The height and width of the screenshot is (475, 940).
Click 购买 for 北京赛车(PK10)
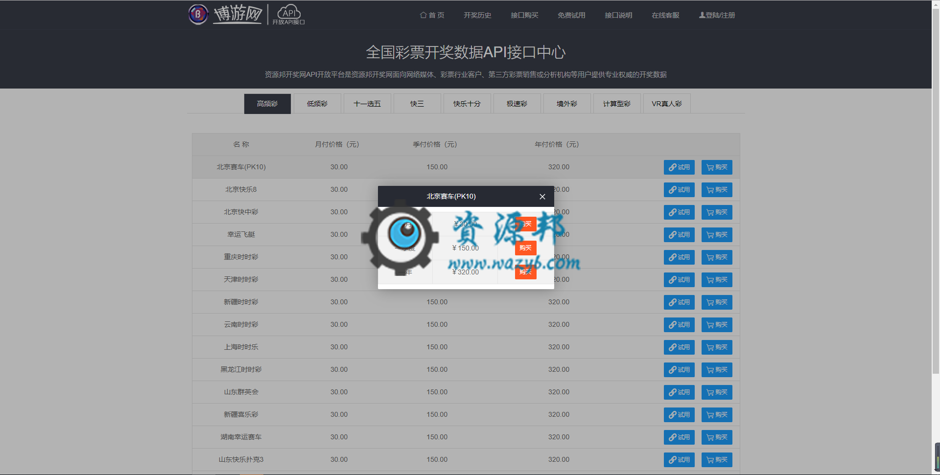pyautogui.click(x=717, y=167)
